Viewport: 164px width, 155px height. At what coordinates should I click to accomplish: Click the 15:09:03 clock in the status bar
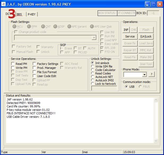pos(129,152)
